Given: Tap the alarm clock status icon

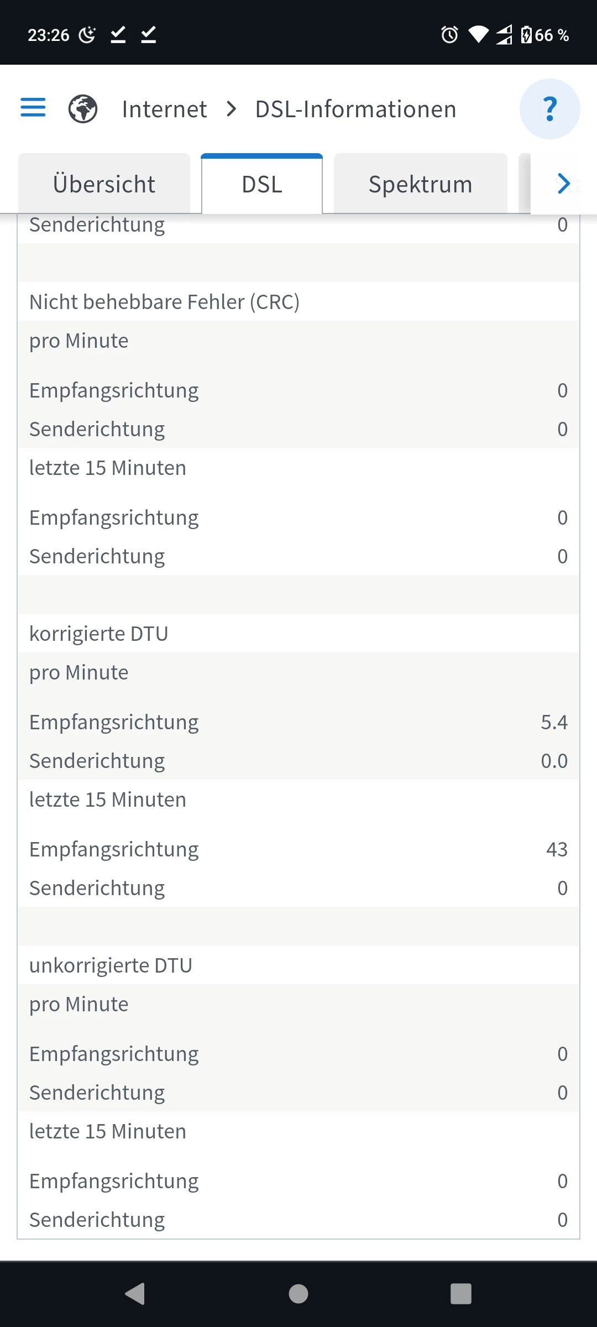Looking at the screenshot, I should [449, 35].
